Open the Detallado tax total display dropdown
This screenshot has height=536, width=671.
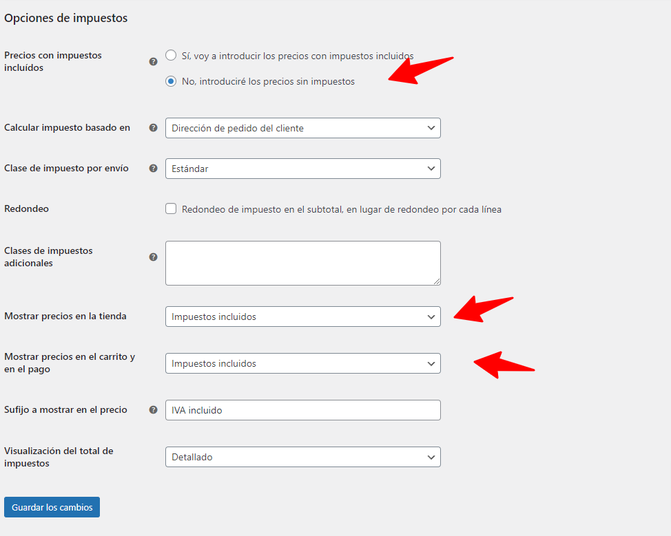pos(303,457)
